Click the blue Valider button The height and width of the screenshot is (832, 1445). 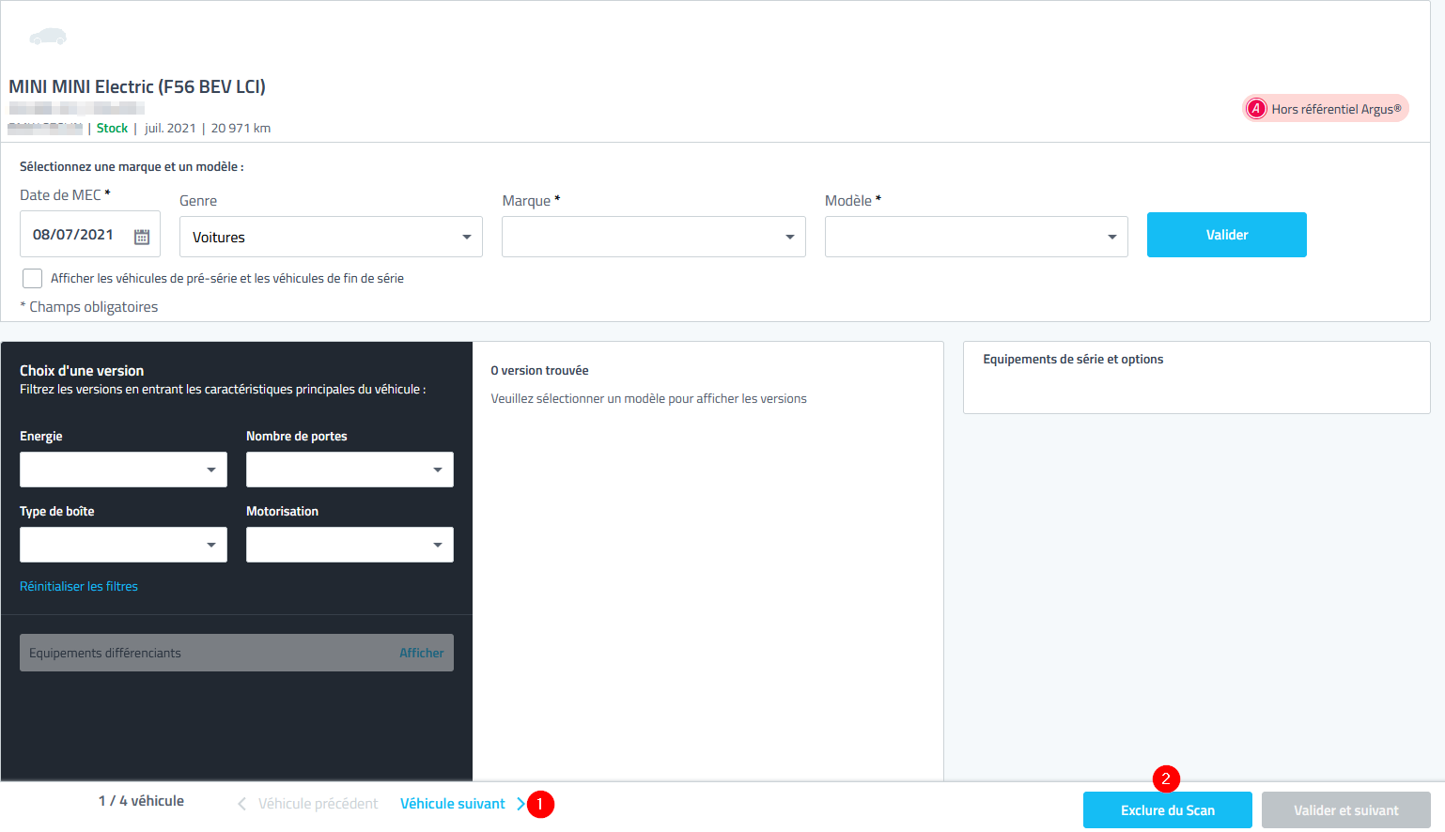[x=1227, y=235]
